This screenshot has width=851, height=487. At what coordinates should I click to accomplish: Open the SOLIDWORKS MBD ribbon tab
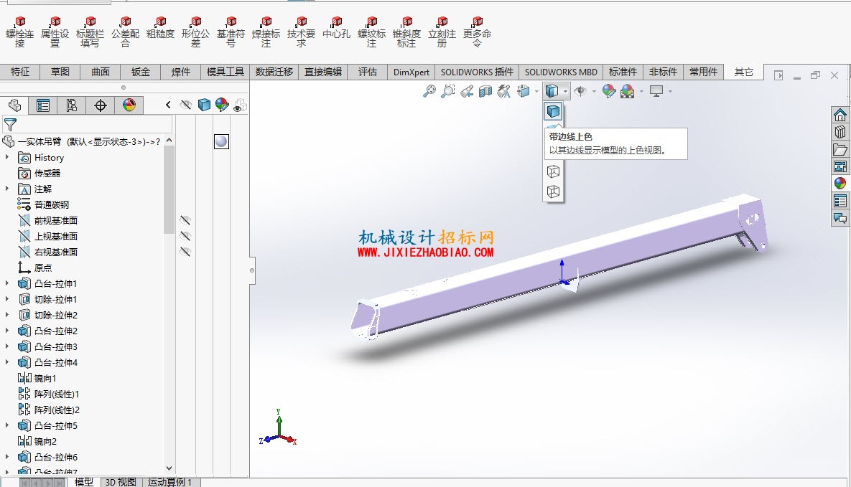click(561, 72)
